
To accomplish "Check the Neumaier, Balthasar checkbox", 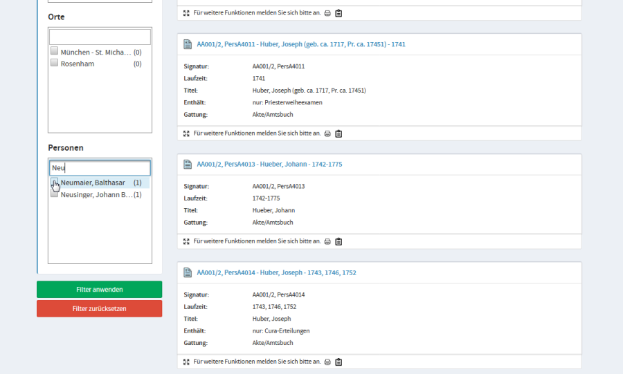I will click(54, 183).
